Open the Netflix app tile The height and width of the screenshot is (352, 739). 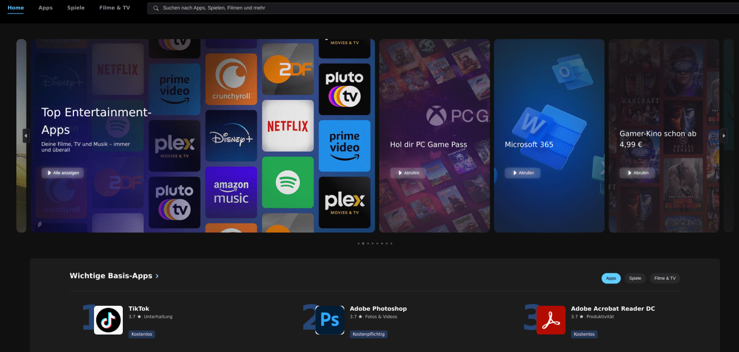point(289,126)
